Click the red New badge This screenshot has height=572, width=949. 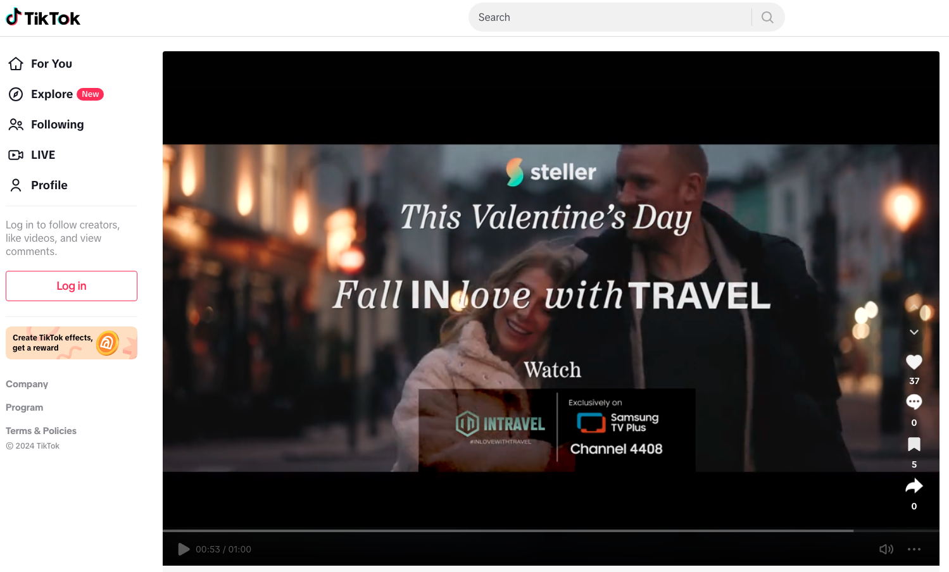coord(91,94)
